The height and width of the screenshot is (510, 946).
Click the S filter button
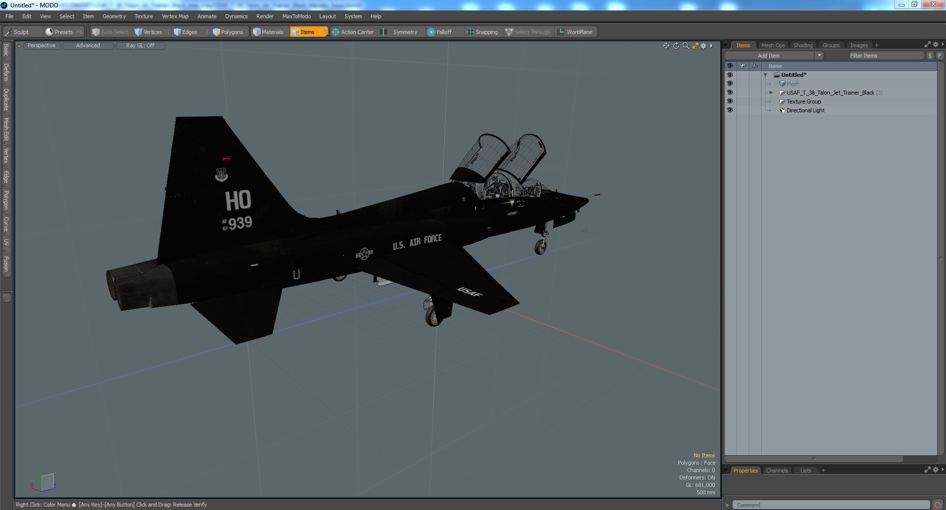[x=930, y=56]
